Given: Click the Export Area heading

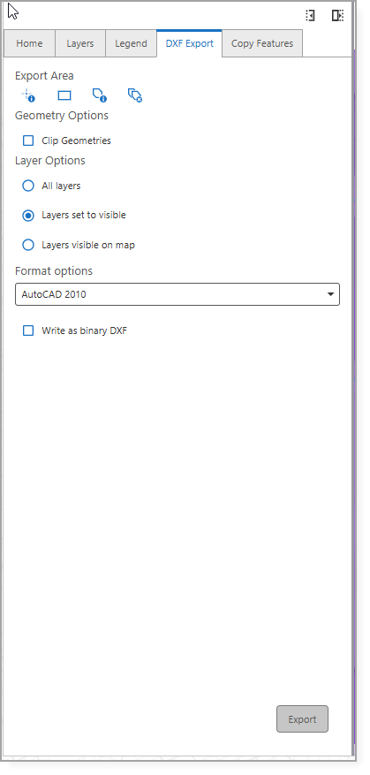Looking at the screenshot, I should [x=44, y=76].
